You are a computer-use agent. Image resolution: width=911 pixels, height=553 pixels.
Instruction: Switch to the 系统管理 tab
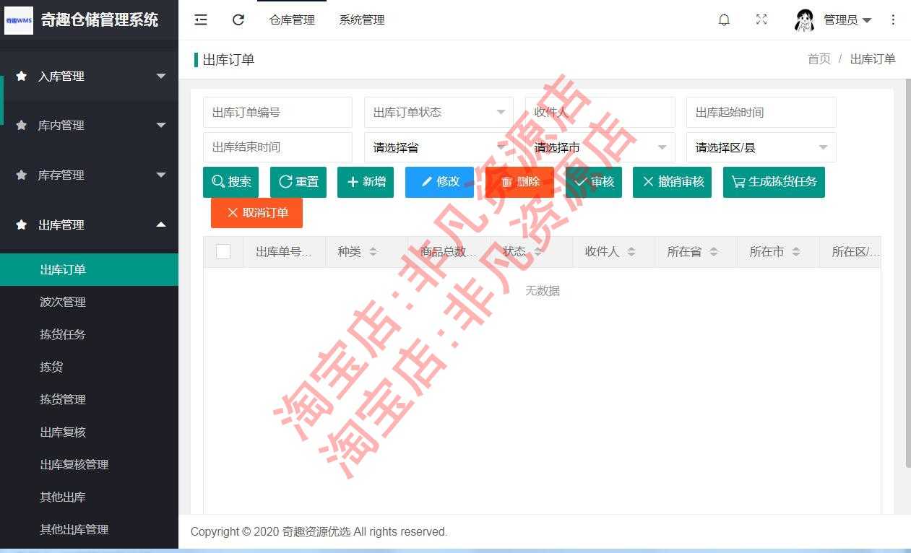[361, 19]
